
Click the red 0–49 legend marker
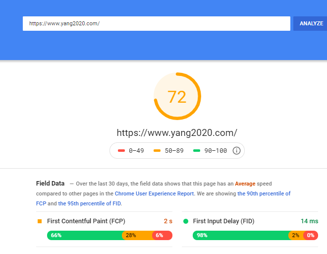pos(121,151)
